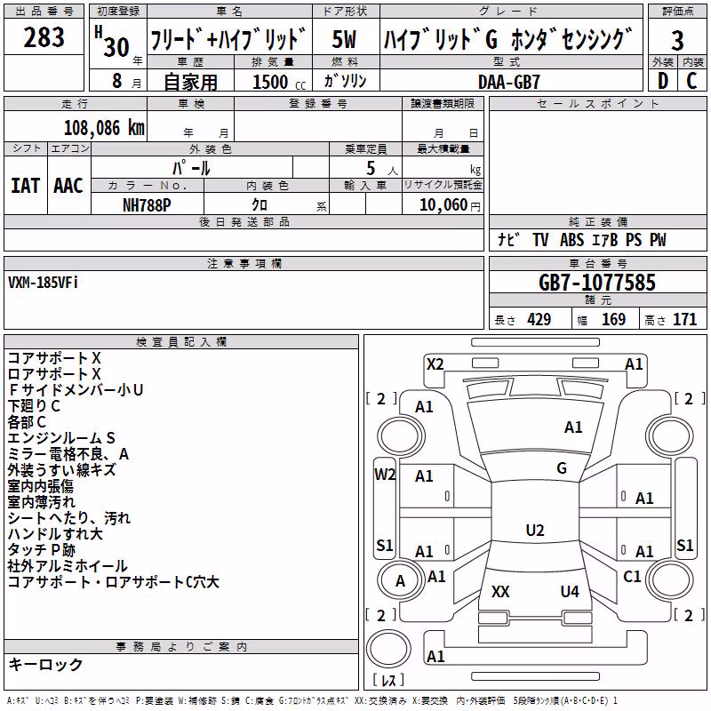Click the interior grade "C" under 内装
The image size is (711, 711).
(691, 81)
